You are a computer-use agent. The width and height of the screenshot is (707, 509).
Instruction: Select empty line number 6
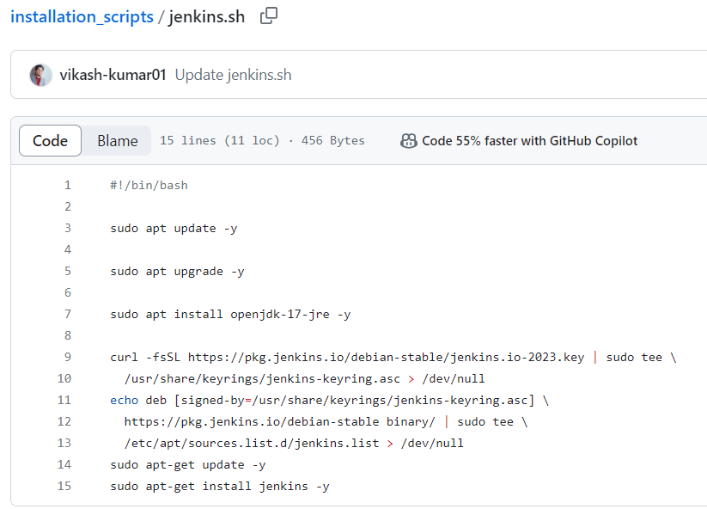pyautogui.click(x=68, y=292)
